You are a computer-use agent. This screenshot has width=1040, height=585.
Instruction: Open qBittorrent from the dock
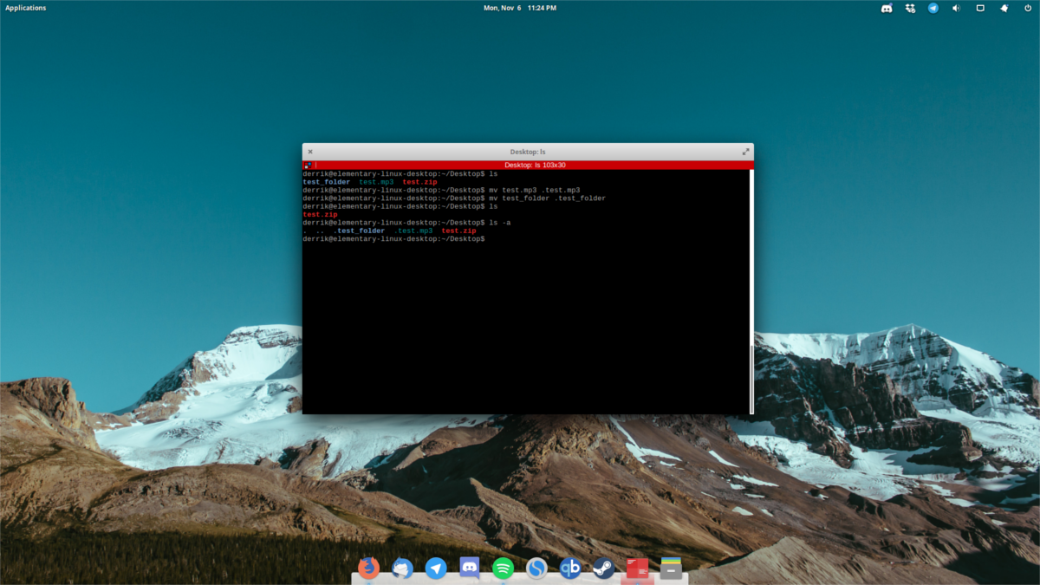[569, 569]
